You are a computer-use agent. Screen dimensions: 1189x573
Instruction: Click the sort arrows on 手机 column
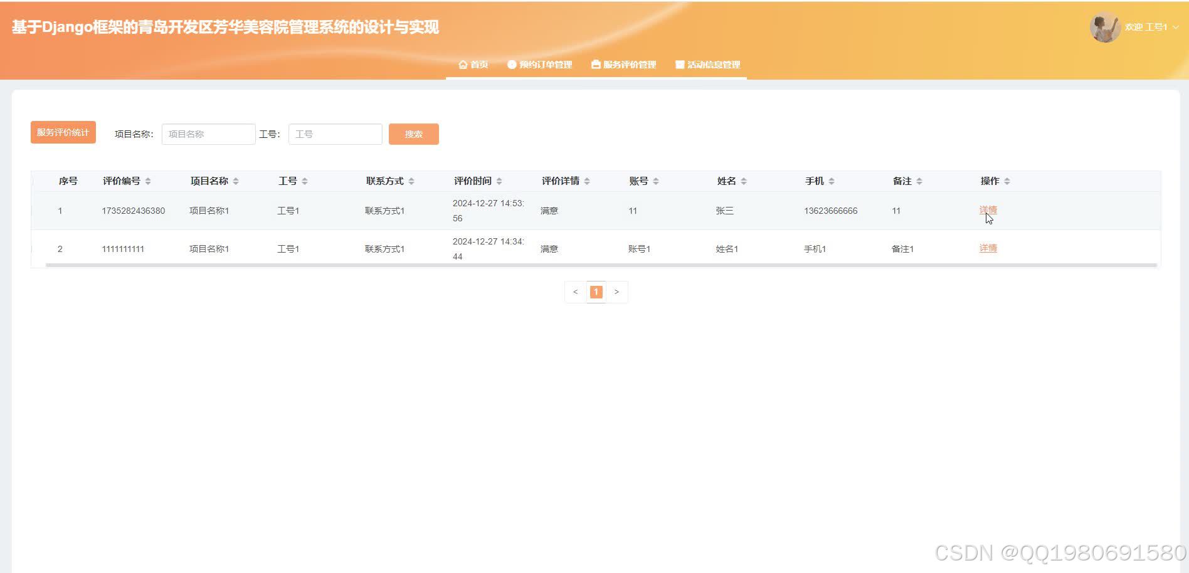pos(832,181)
